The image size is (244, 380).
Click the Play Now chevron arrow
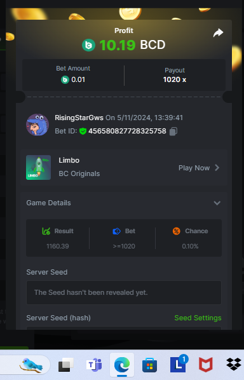point(217,168)
